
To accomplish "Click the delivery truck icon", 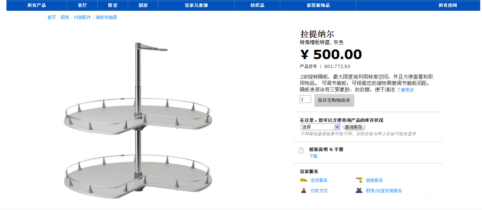I will [304, 180].
